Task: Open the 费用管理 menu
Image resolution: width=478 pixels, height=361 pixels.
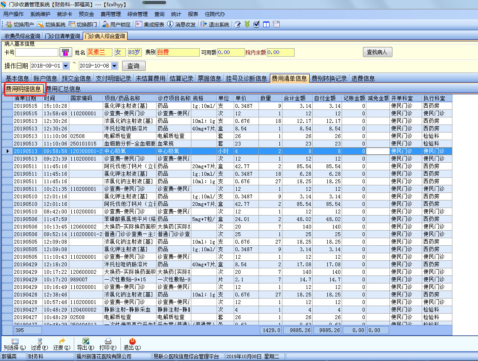Action: [111, 14]
